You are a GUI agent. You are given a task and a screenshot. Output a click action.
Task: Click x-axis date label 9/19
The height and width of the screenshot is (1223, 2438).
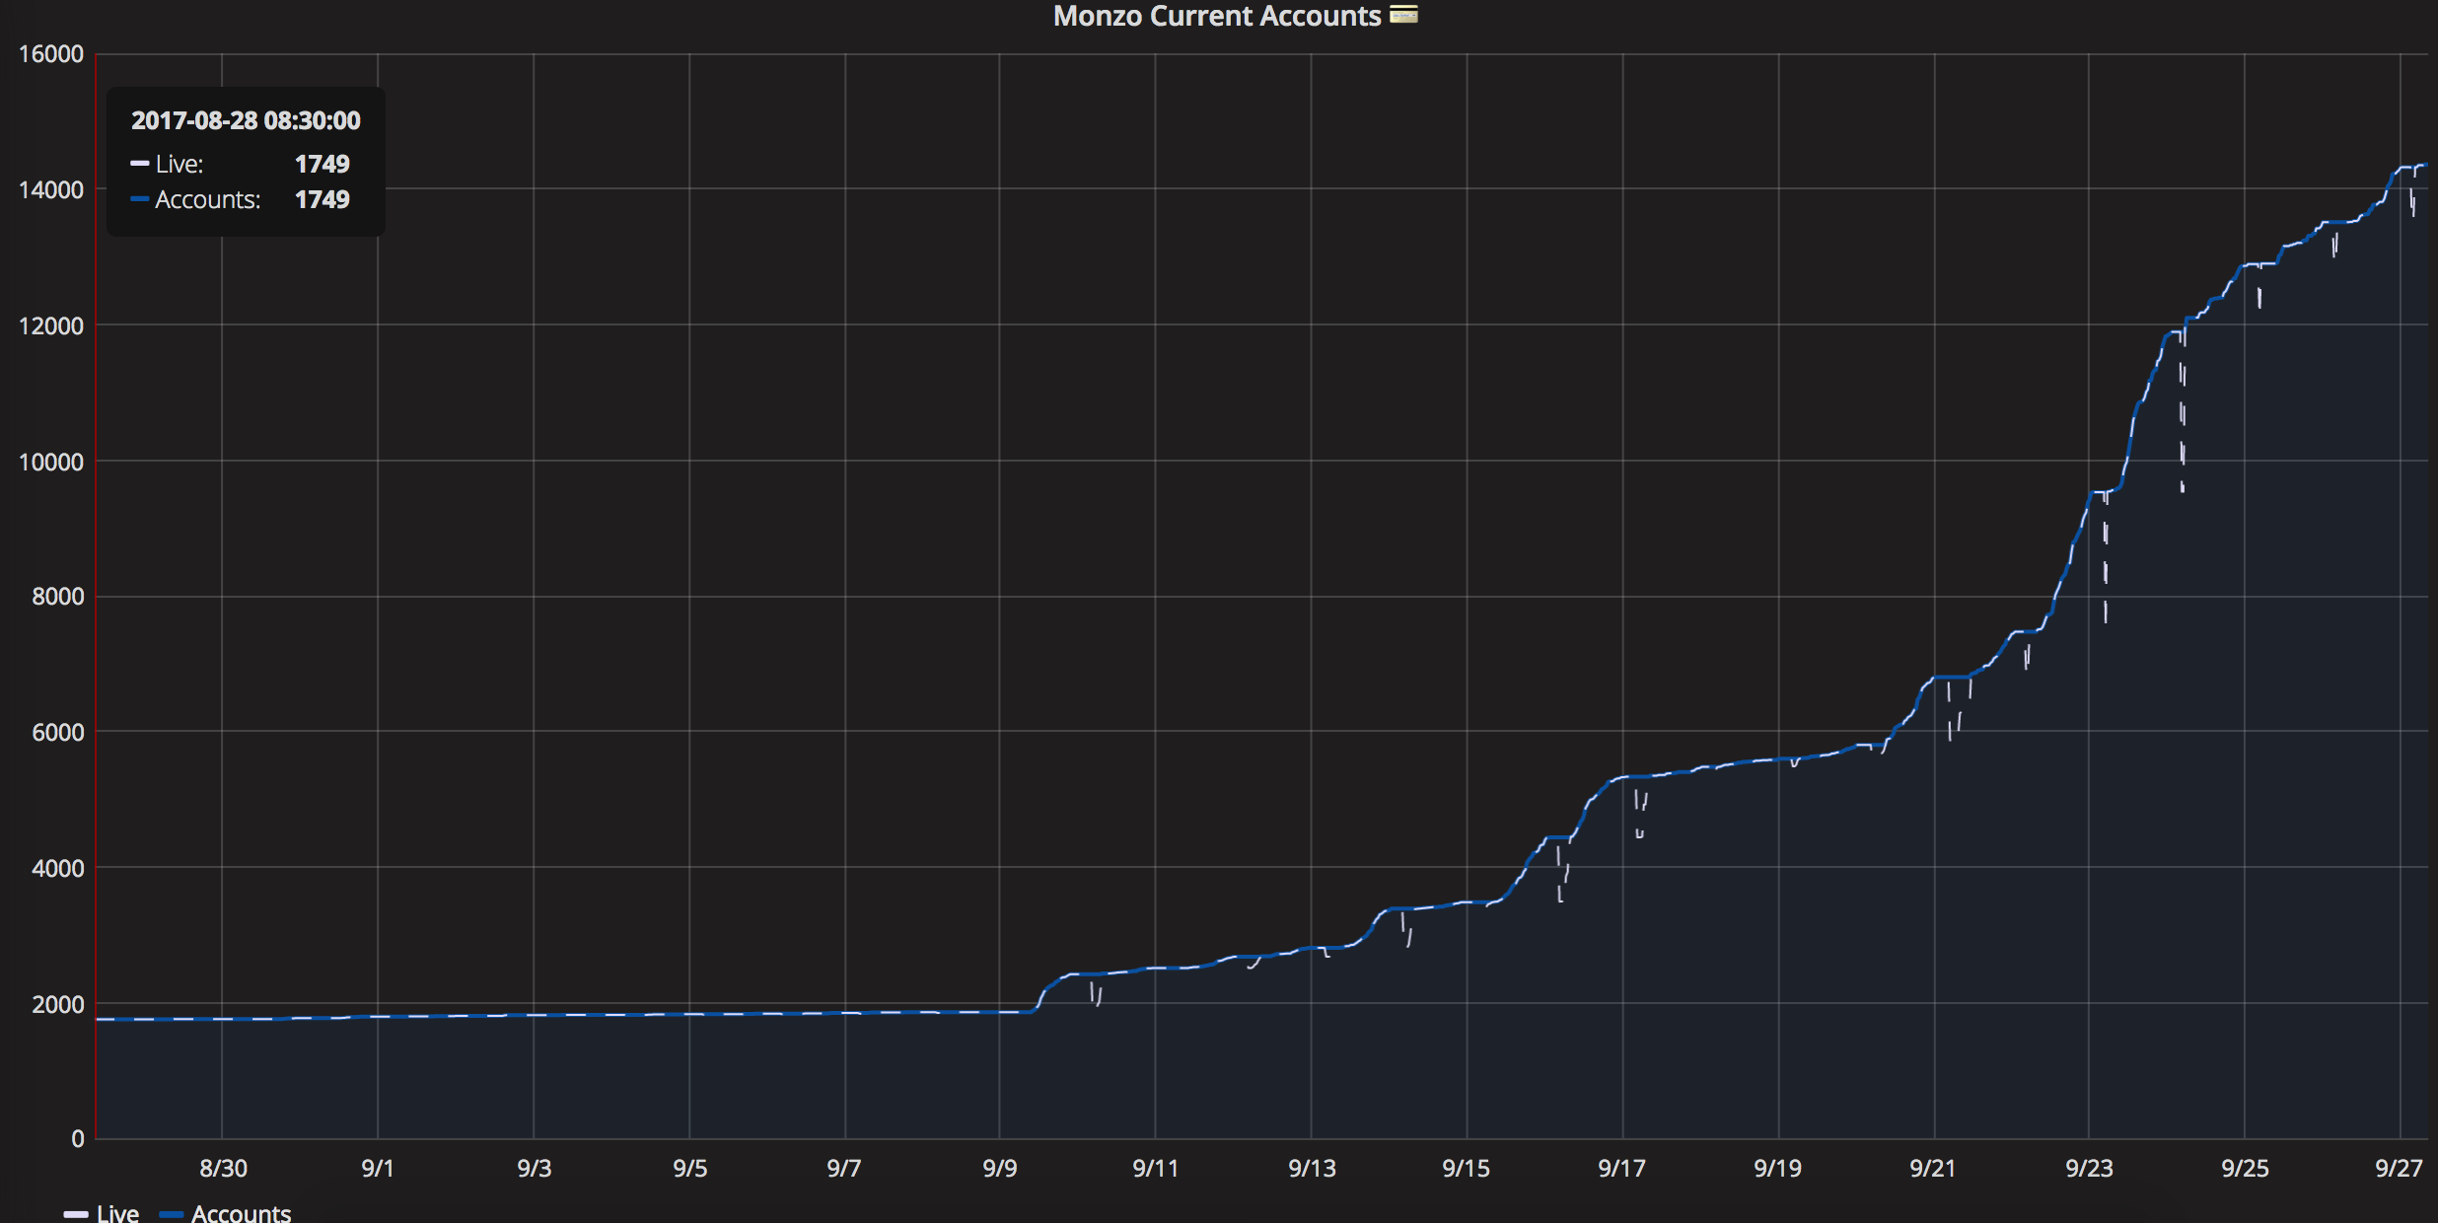(1778, 1169)
